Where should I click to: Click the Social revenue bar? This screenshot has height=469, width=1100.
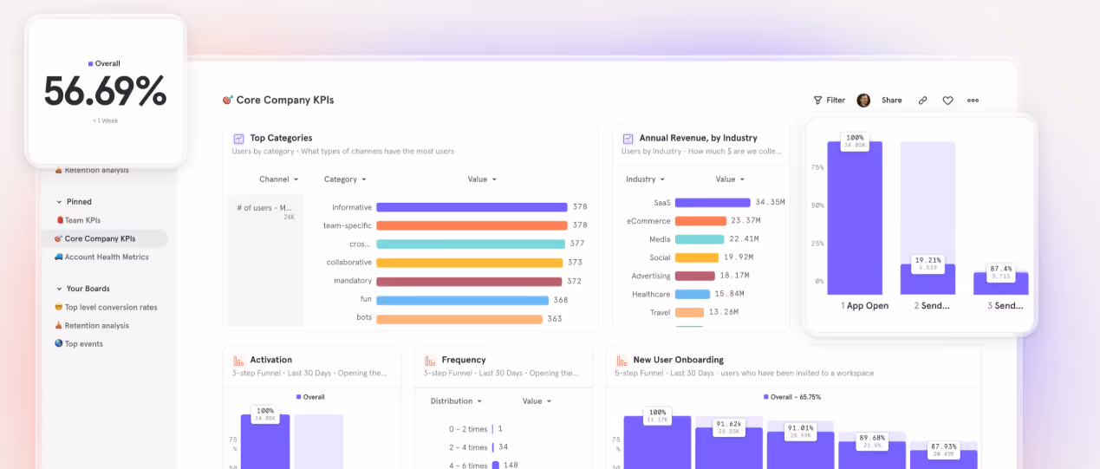pos(697,257)
